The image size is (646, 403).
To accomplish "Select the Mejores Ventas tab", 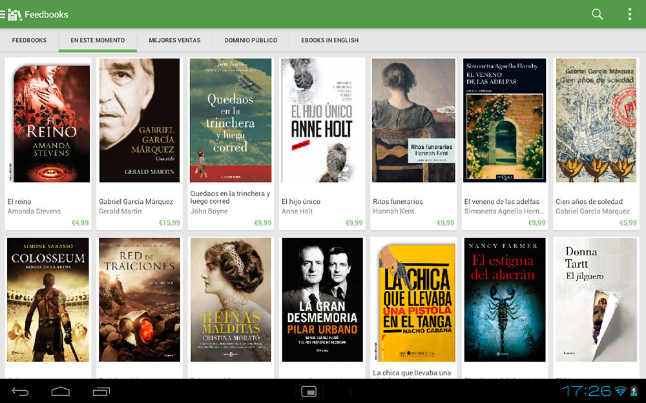I will coord(174,40).
